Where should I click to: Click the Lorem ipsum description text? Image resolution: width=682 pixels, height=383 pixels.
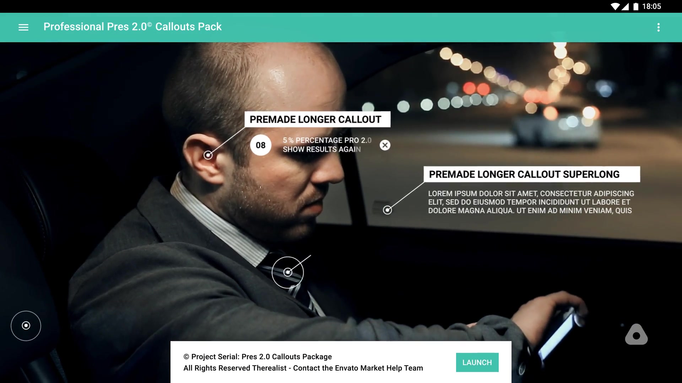pos(531,202)
